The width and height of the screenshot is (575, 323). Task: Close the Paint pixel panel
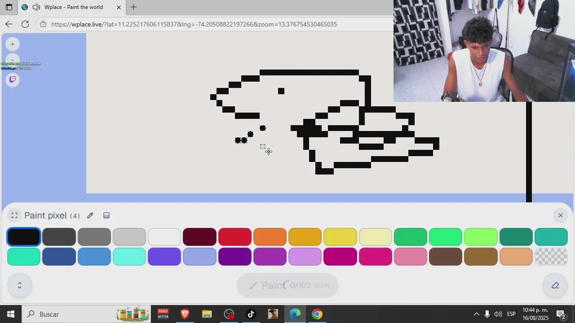(561, 216)
